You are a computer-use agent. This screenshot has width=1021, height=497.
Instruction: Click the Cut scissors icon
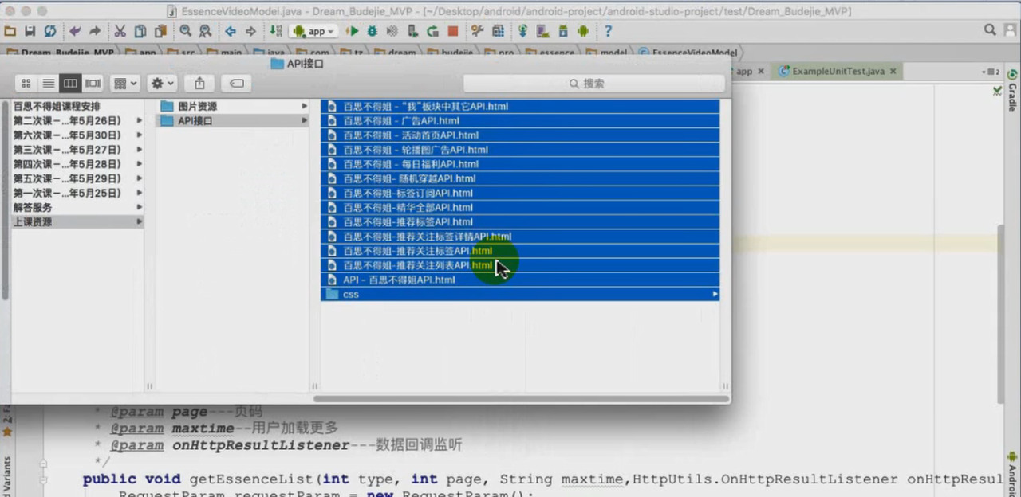(120, 31)
